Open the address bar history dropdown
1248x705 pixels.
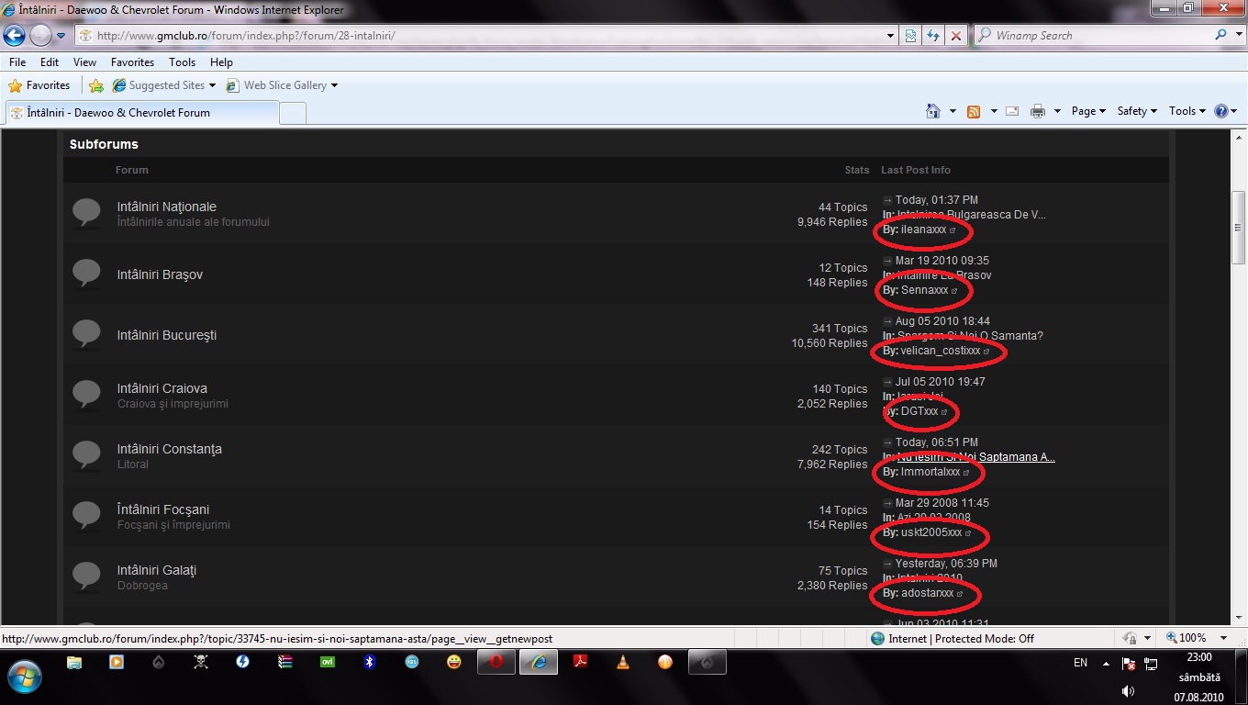[x=891, y=36]
